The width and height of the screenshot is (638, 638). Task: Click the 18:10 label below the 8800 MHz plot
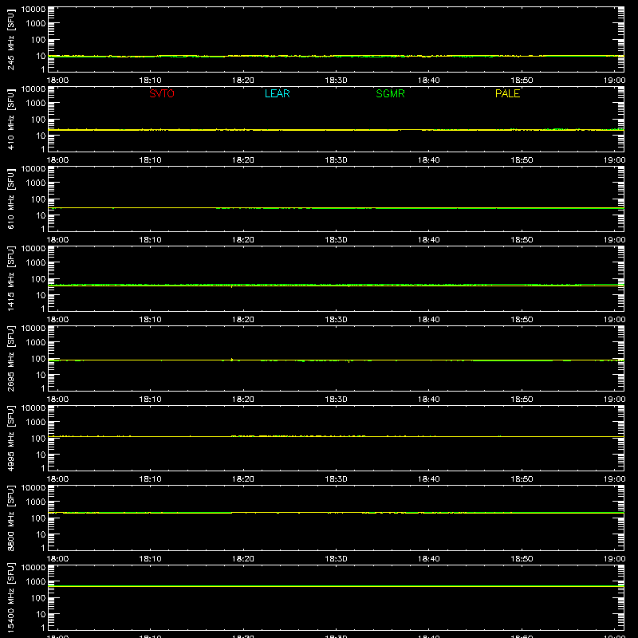(150, 559)
